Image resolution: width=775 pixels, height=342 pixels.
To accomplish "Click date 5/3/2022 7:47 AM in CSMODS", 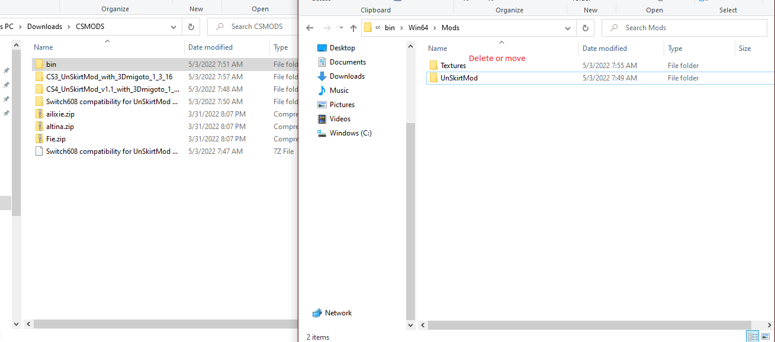I will (216, 151).
